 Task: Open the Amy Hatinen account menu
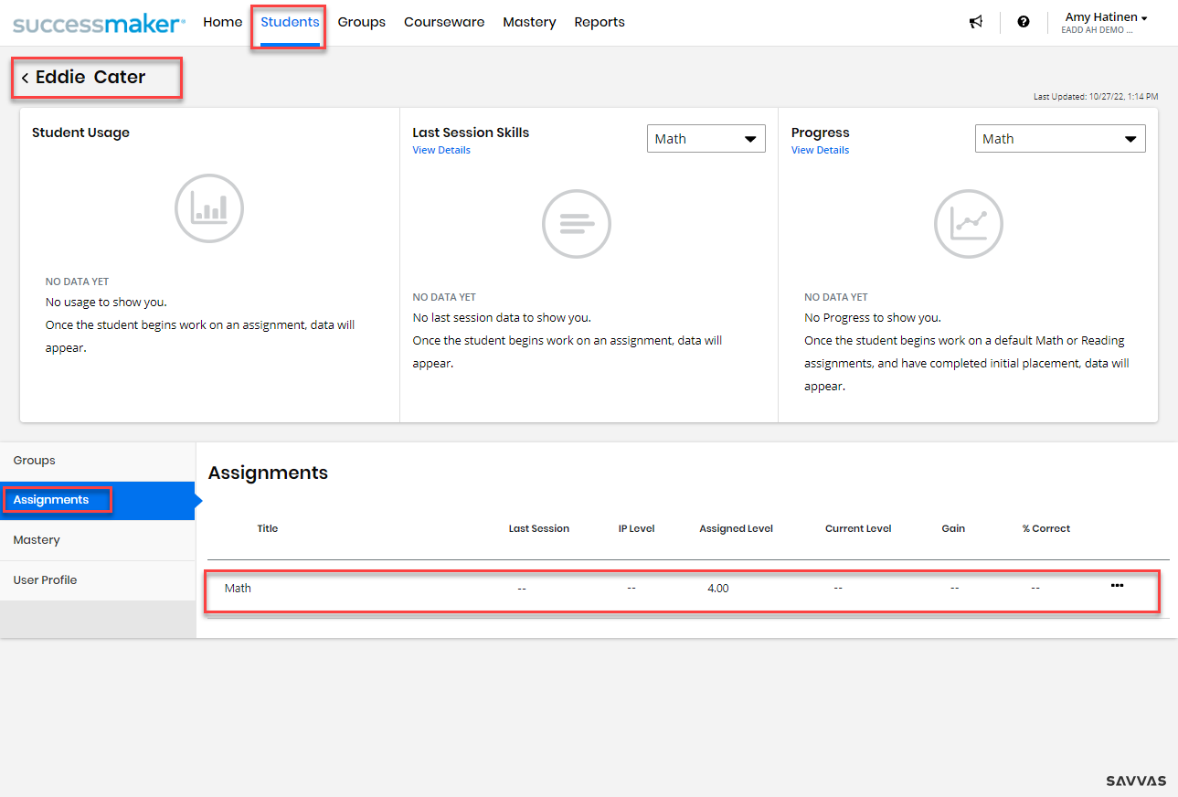(x=1106, y=18)
